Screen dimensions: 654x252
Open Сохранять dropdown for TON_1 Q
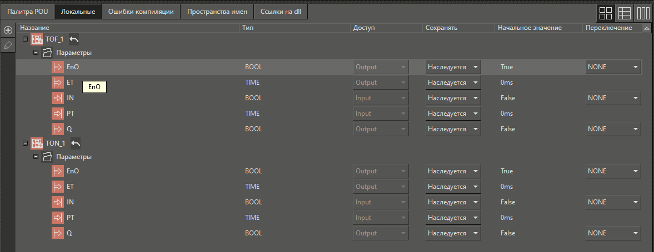tap(453, 233)
